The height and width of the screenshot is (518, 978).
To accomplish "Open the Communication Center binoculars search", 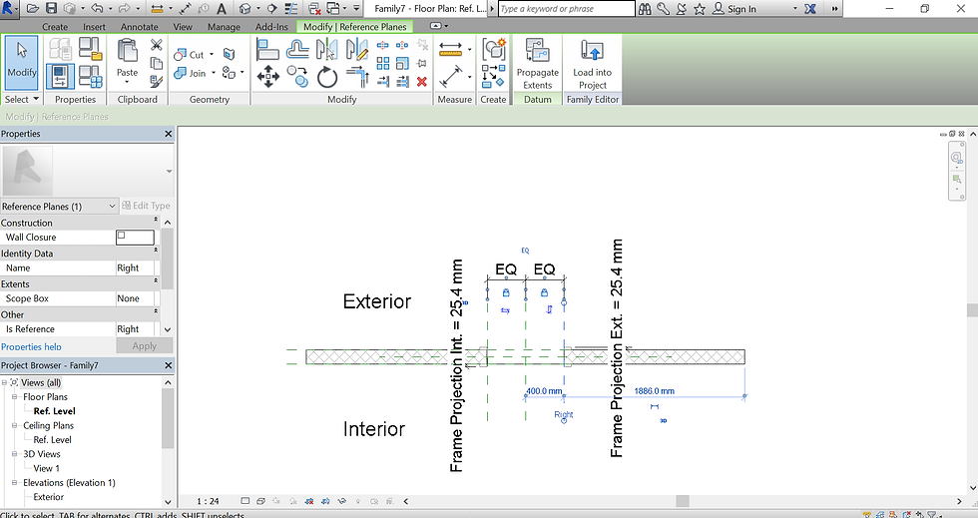I will [645, 9].
